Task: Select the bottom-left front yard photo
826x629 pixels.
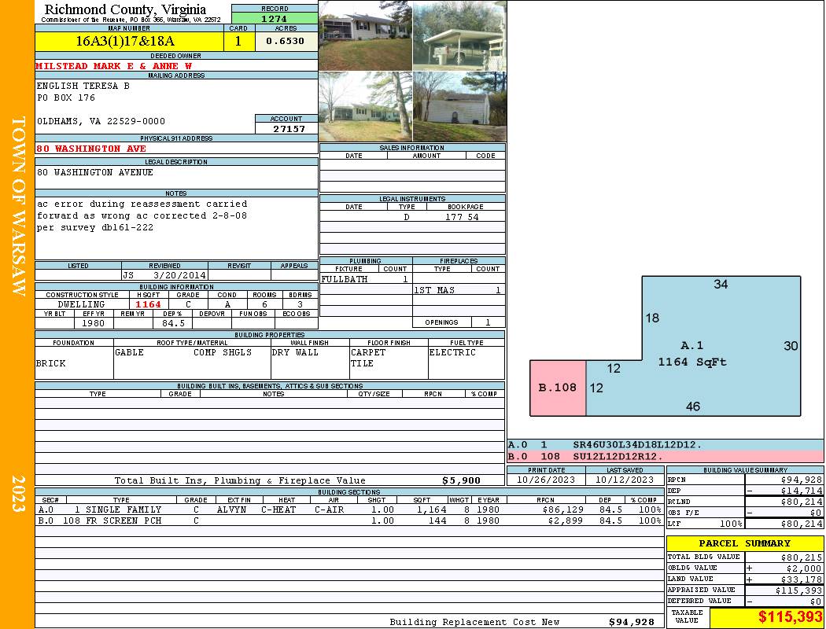Action: pyautogui.click(x=365, y=107)
